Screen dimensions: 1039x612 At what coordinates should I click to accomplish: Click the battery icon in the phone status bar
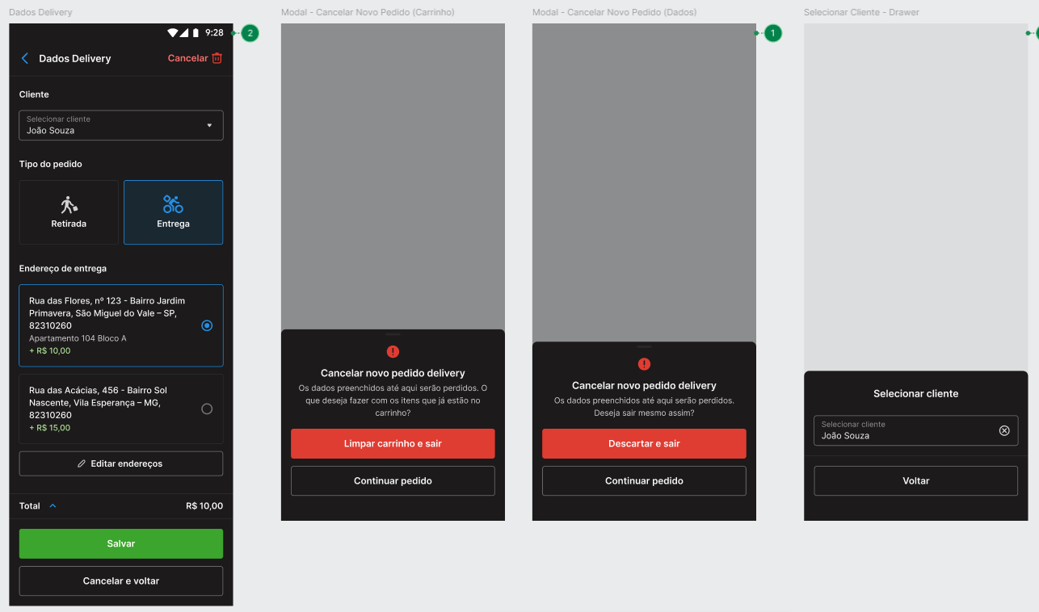(196, 33)
